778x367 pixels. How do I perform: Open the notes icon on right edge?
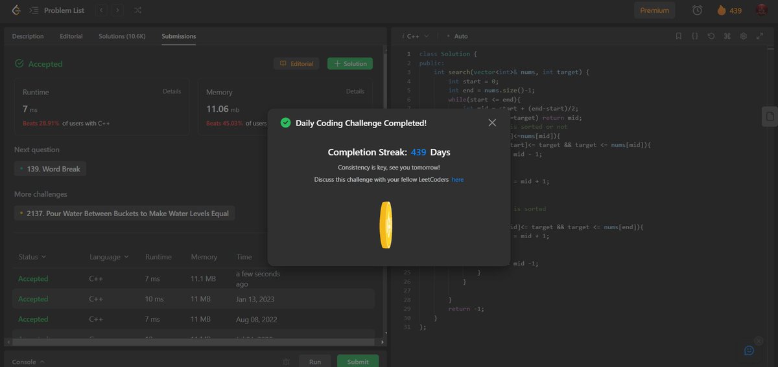coord(770,117)
